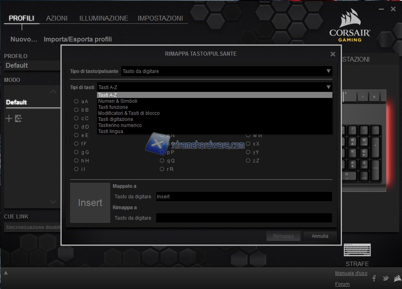Open the Facebook icon in the footer

374,278
